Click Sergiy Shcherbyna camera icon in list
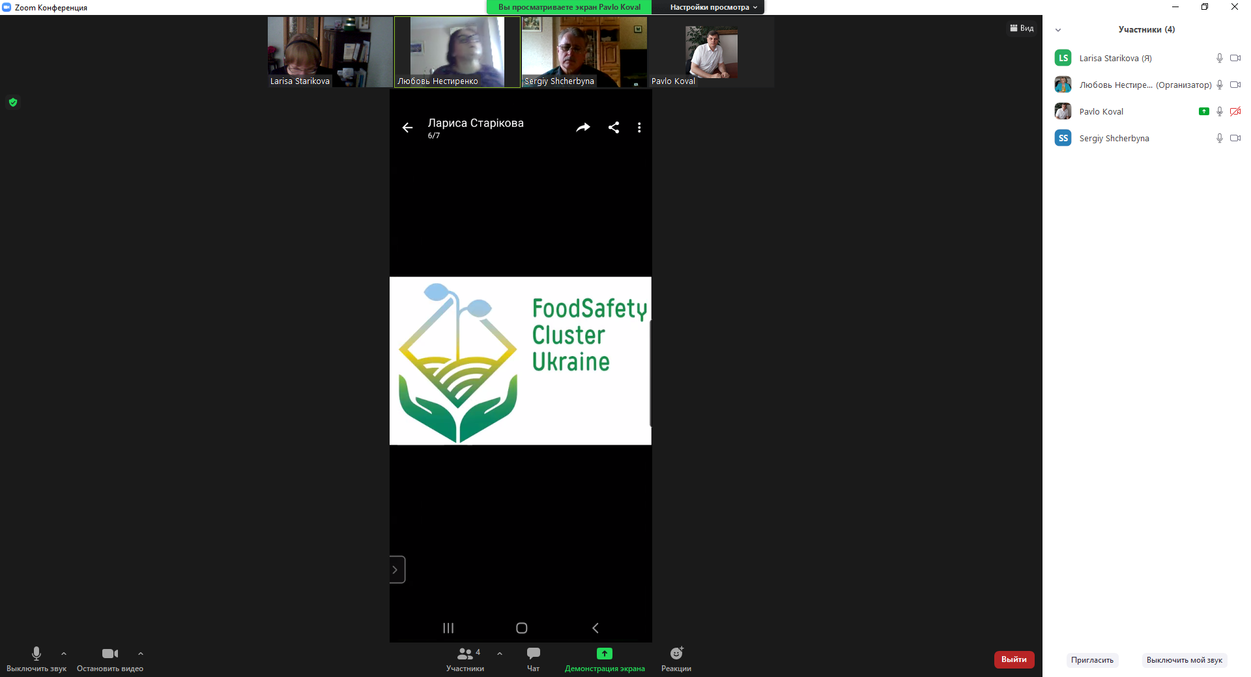Viewport: 1251px width, 677px height. pyautogui.click(x=1235, y=138)
